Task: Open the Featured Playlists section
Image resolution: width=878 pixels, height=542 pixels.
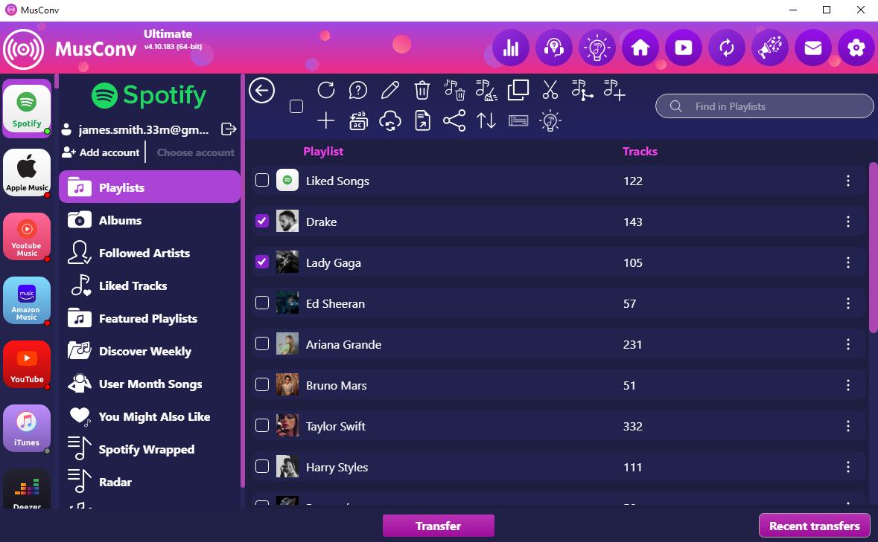Action: 150,318
